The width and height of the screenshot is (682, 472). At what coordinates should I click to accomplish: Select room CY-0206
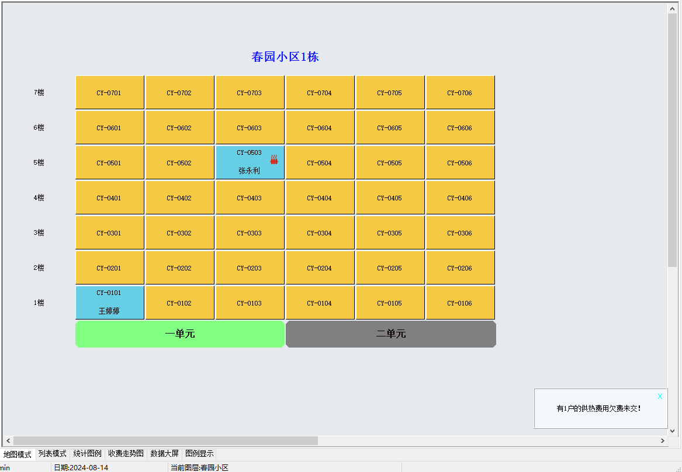[460, 268]
